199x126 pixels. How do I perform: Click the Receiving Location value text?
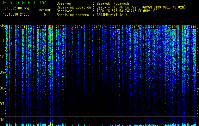141,7
